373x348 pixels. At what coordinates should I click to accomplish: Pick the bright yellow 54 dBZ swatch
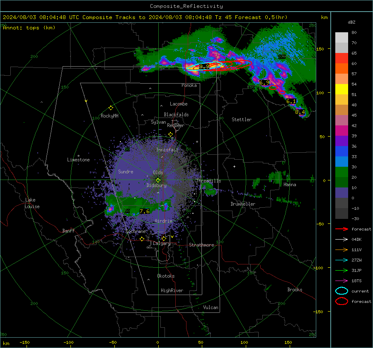pyautogui.click(x=342, y=89)
